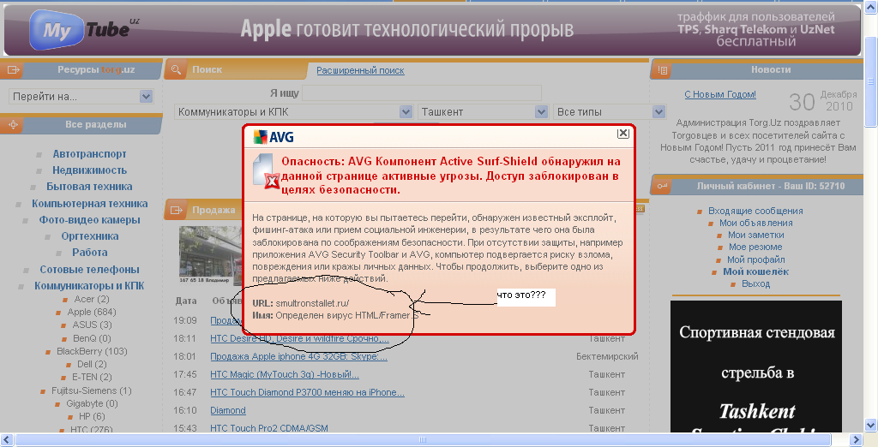878x447 pixels.
Task: Select the HP (6) brand
Action: point(92,416)
